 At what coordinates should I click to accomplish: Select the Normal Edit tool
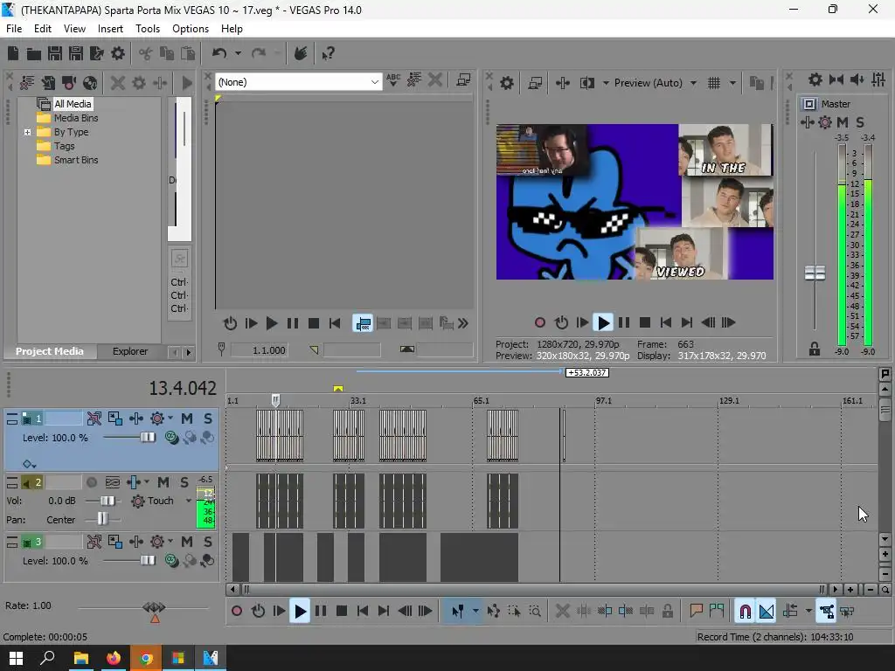click(x=457, y=611)
